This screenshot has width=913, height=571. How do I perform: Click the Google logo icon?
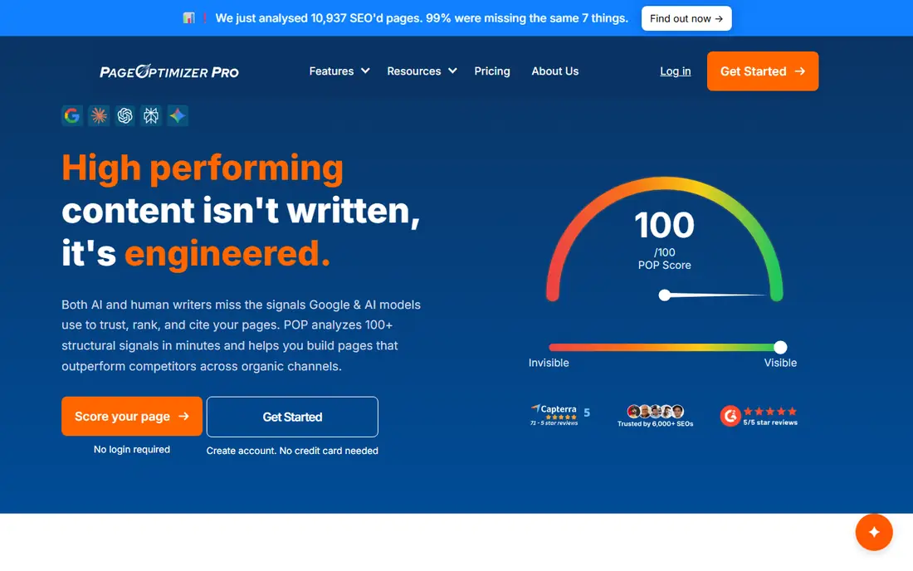click(x=72, y=116)
